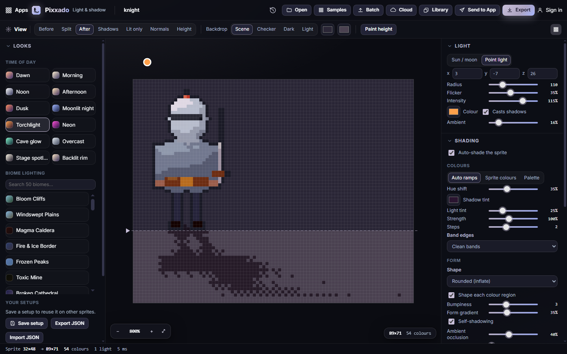The image size is (567, 354).
Task: Select the Checker backdrop
Action: point(267,29)
